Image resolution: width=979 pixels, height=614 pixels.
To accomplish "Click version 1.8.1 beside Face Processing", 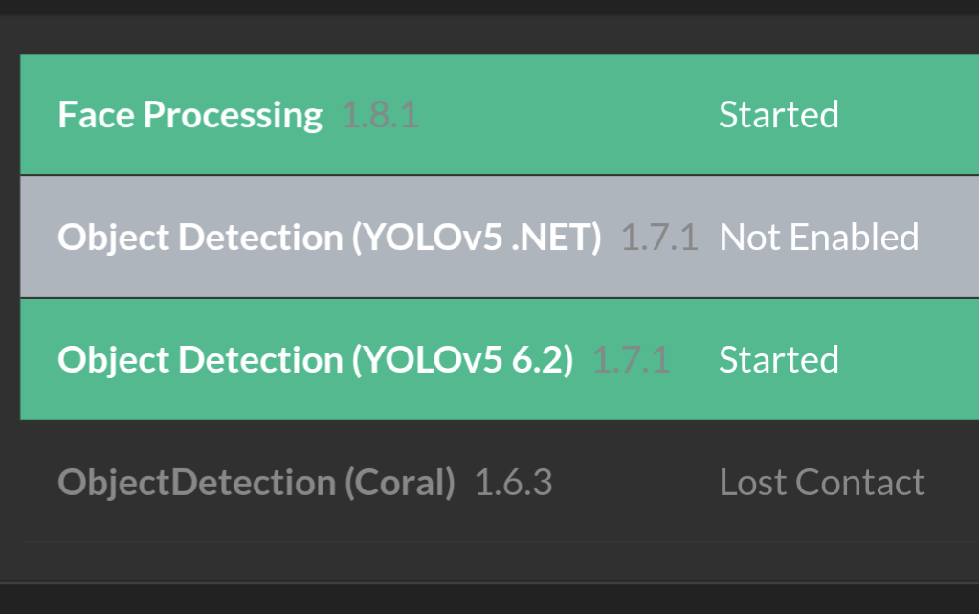I will coord(380,114).
